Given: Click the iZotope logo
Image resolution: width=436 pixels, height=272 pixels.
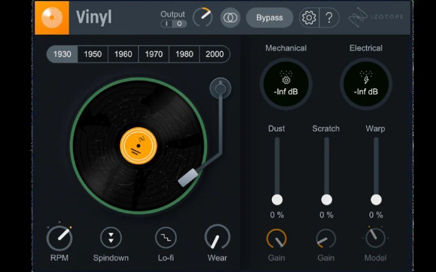Looking at the screenshot, I should point(376,17).
